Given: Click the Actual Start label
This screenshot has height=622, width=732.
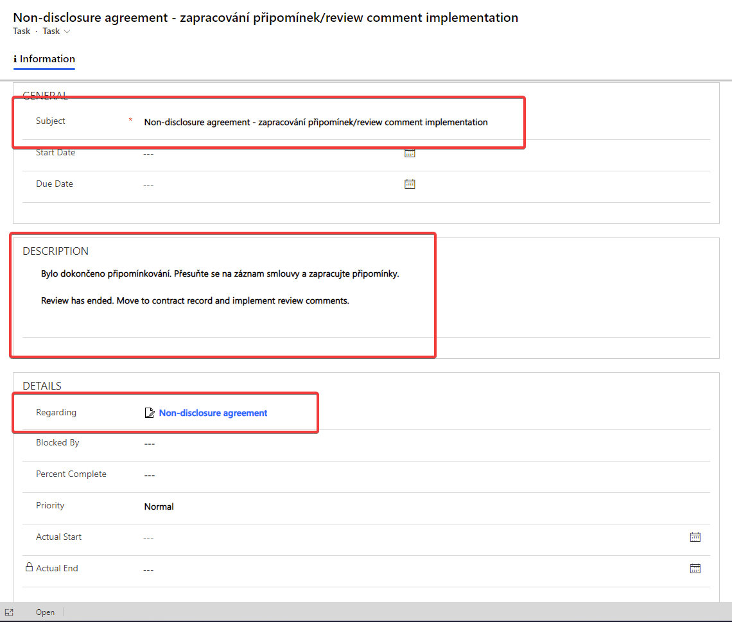Looking at the screenshot, I should [x=59, y=537].
